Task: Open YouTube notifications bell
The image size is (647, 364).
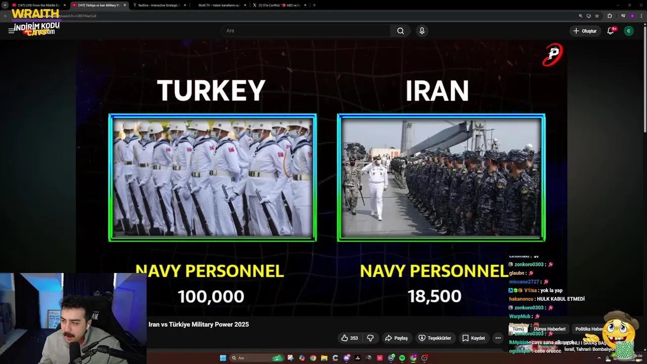Action: [x=611, y=31]
